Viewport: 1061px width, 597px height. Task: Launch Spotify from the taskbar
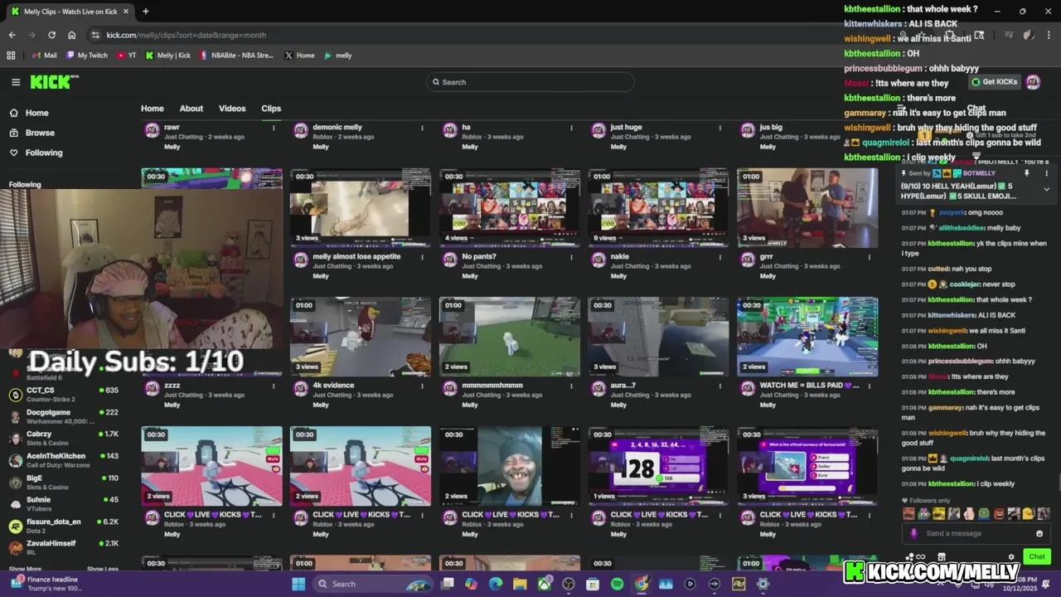point(617,584)
